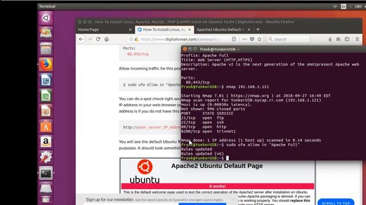The height and width of the screenshot is (205, 366).
Task: Open the Terminal icon in dock
Action: (46, 173)
